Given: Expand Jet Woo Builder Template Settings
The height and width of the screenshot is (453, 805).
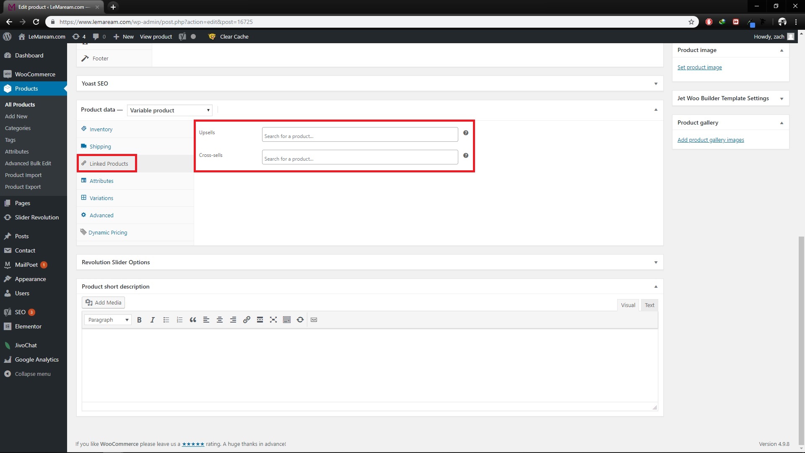Looking at the screenshot, I should tap(782, 99).
